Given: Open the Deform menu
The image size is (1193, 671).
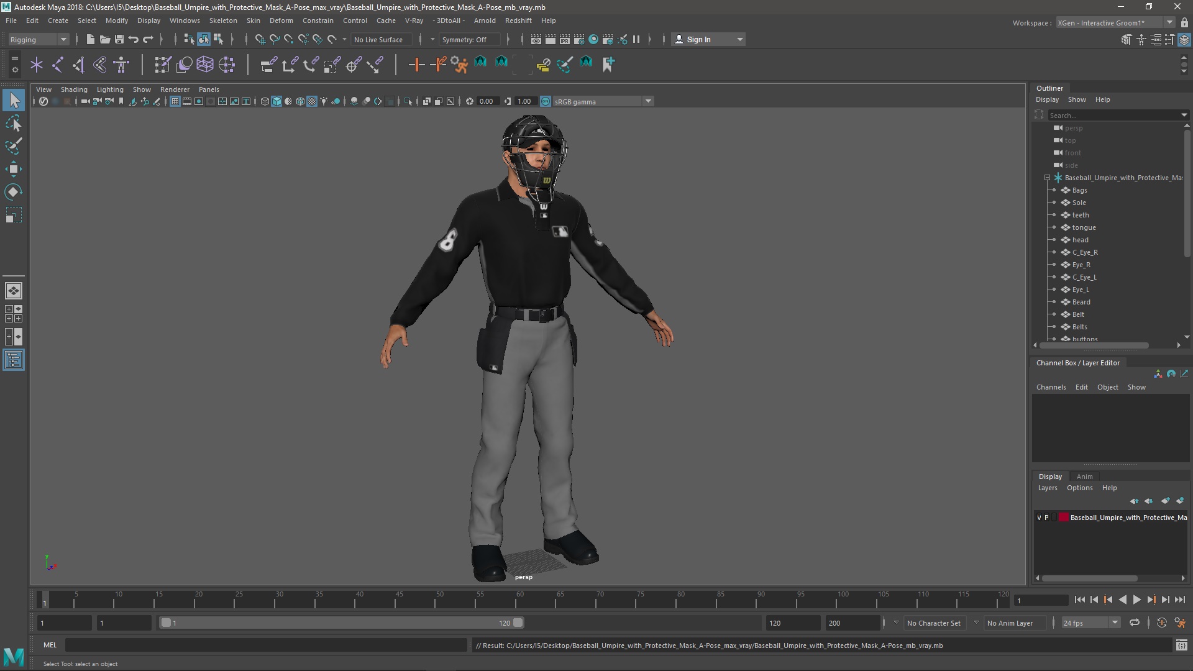Looking at the screenshot, I should [281, 21].
